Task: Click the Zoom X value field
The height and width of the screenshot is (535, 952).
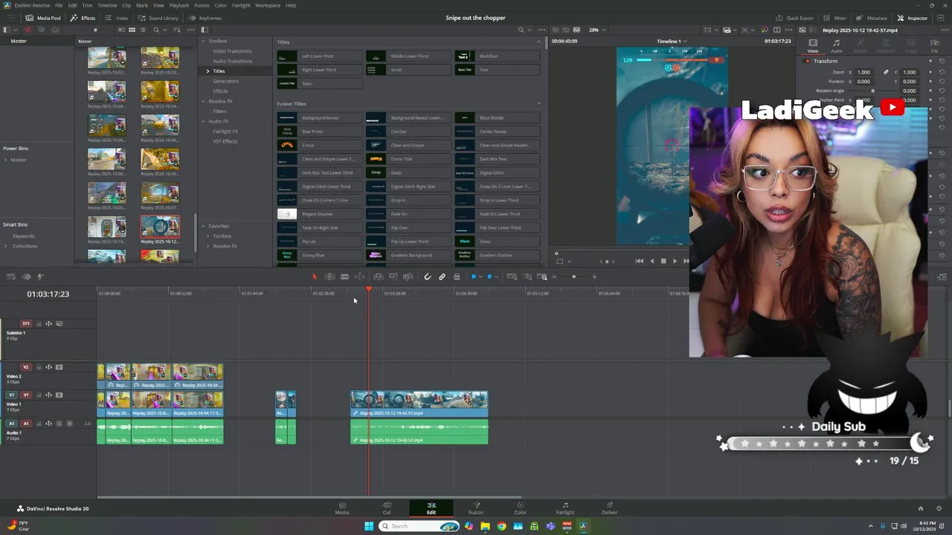Action: point(863,72)
